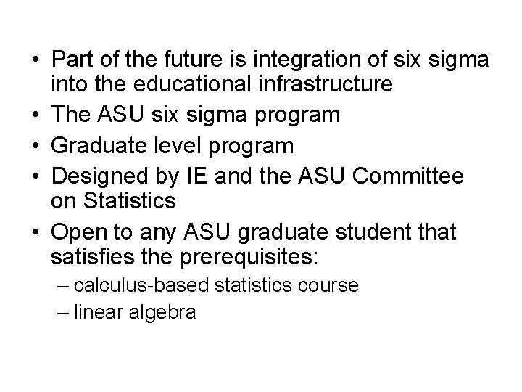Click the bullet dot before "Graduate level program"

coord(36,146)
